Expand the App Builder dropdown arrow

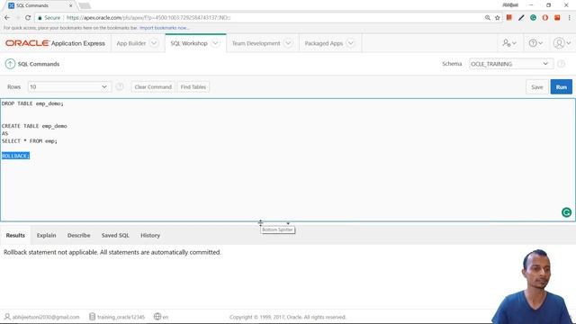(x=154, y=43)
